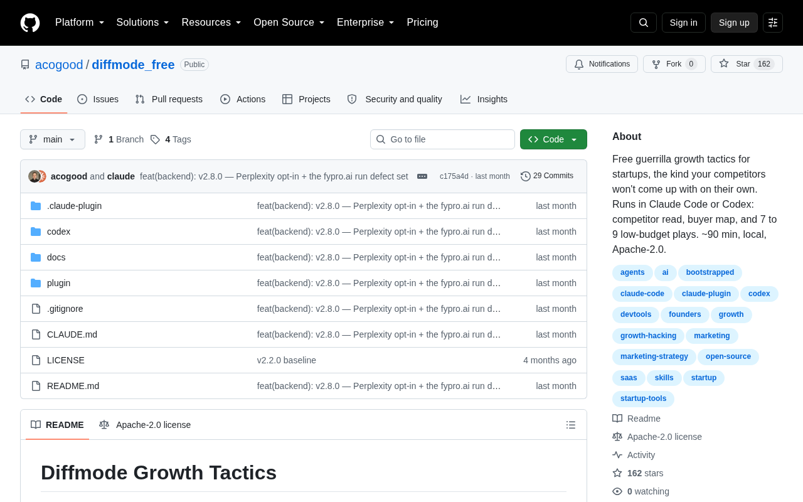Click the folder icon next to docs
The width and height of the screenshot is (803, 502).
pyautogui.click(x=36, y=257)
